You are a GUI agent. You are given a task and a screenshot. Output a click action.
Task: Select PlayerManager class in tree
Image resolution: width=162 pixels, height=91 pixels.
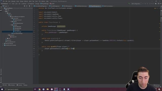click(x=17, y=32)
